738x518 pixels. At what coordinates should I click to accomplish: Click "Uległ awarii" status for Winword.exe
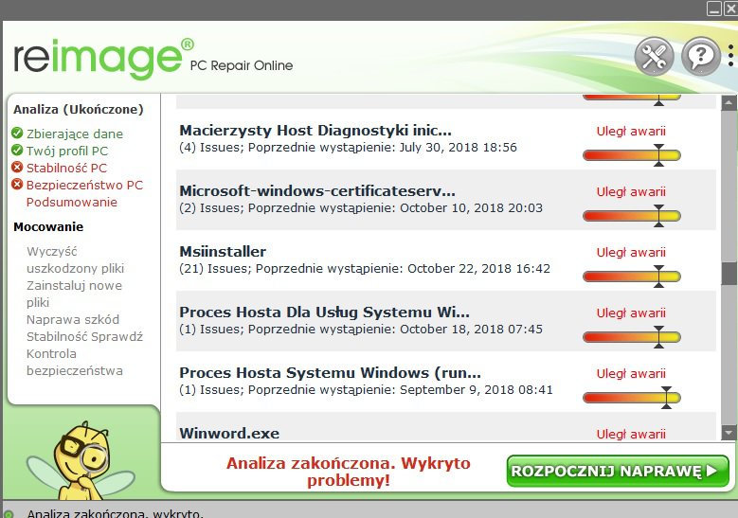pyautogui.click(x=631, y=434)
